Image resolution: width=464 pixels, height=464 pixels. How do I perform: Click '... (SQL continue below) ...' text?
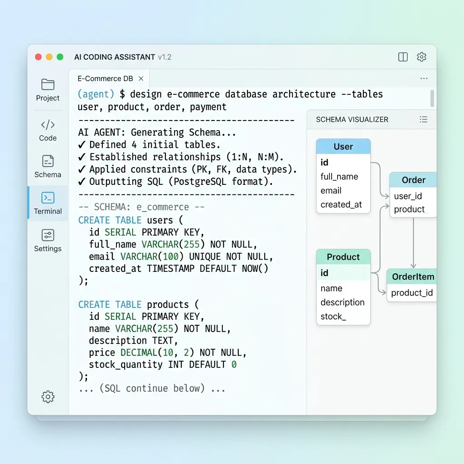pyautogui.click(x=152, y=388)
